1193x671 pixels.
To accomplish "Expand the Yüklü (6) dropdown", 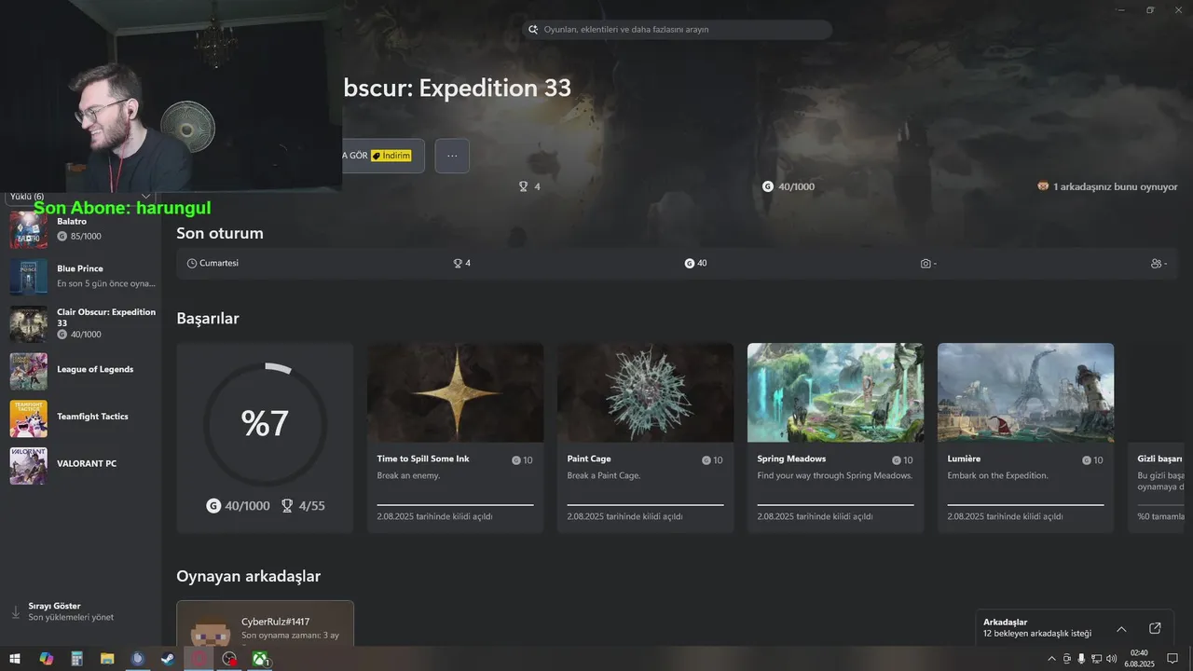I will point(78,197).
